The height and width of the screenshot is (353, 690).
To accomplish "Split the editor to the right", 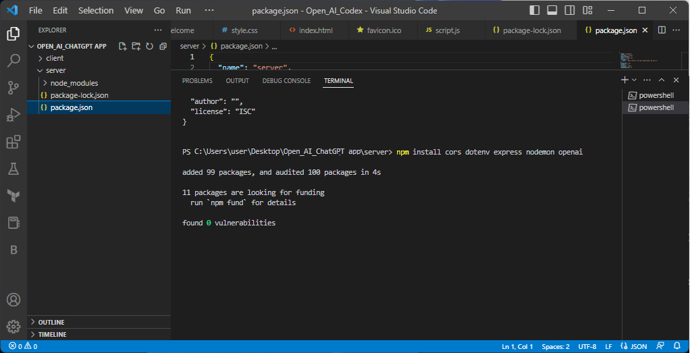I will point(662,30).
